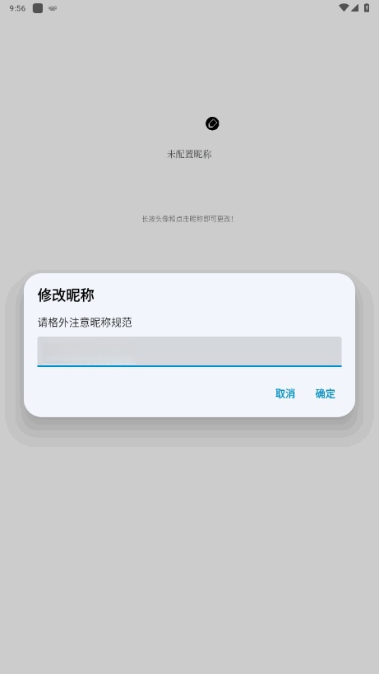
Task: Tap the 修改昵称 dialog title
Action: coord(66,295)
